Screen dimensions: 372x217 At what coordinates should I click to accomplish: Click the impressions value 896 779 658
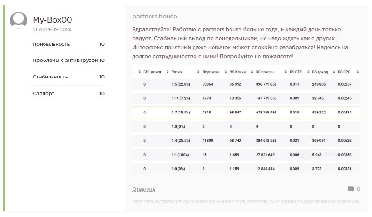click(x=266, y=84)
